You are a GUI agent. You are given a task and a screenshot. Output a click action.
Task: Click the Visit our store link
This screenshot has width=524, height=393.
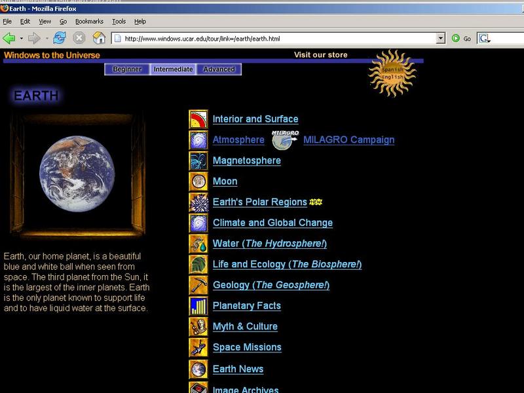click(x=320, y=55)
